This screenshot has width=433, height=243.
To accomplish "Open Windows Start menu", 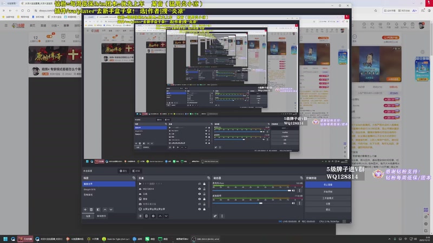I will point(5,239).
